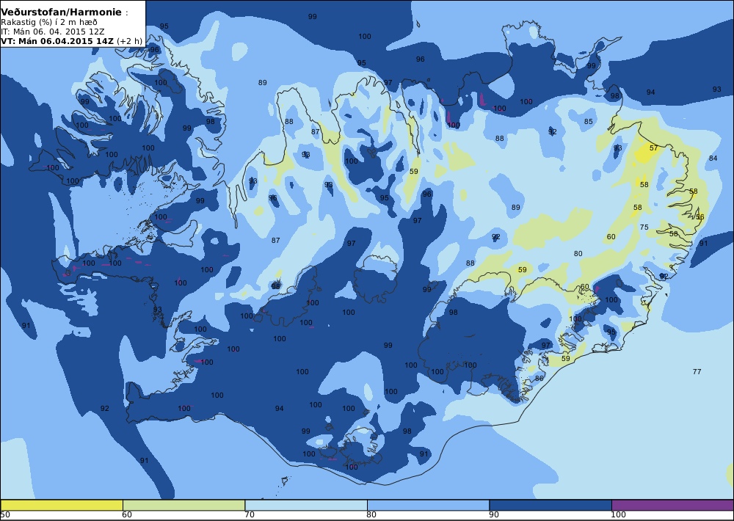Click the humidity value 85 on the map
This screenshot has height=521, width=734.
coord(589,122)
